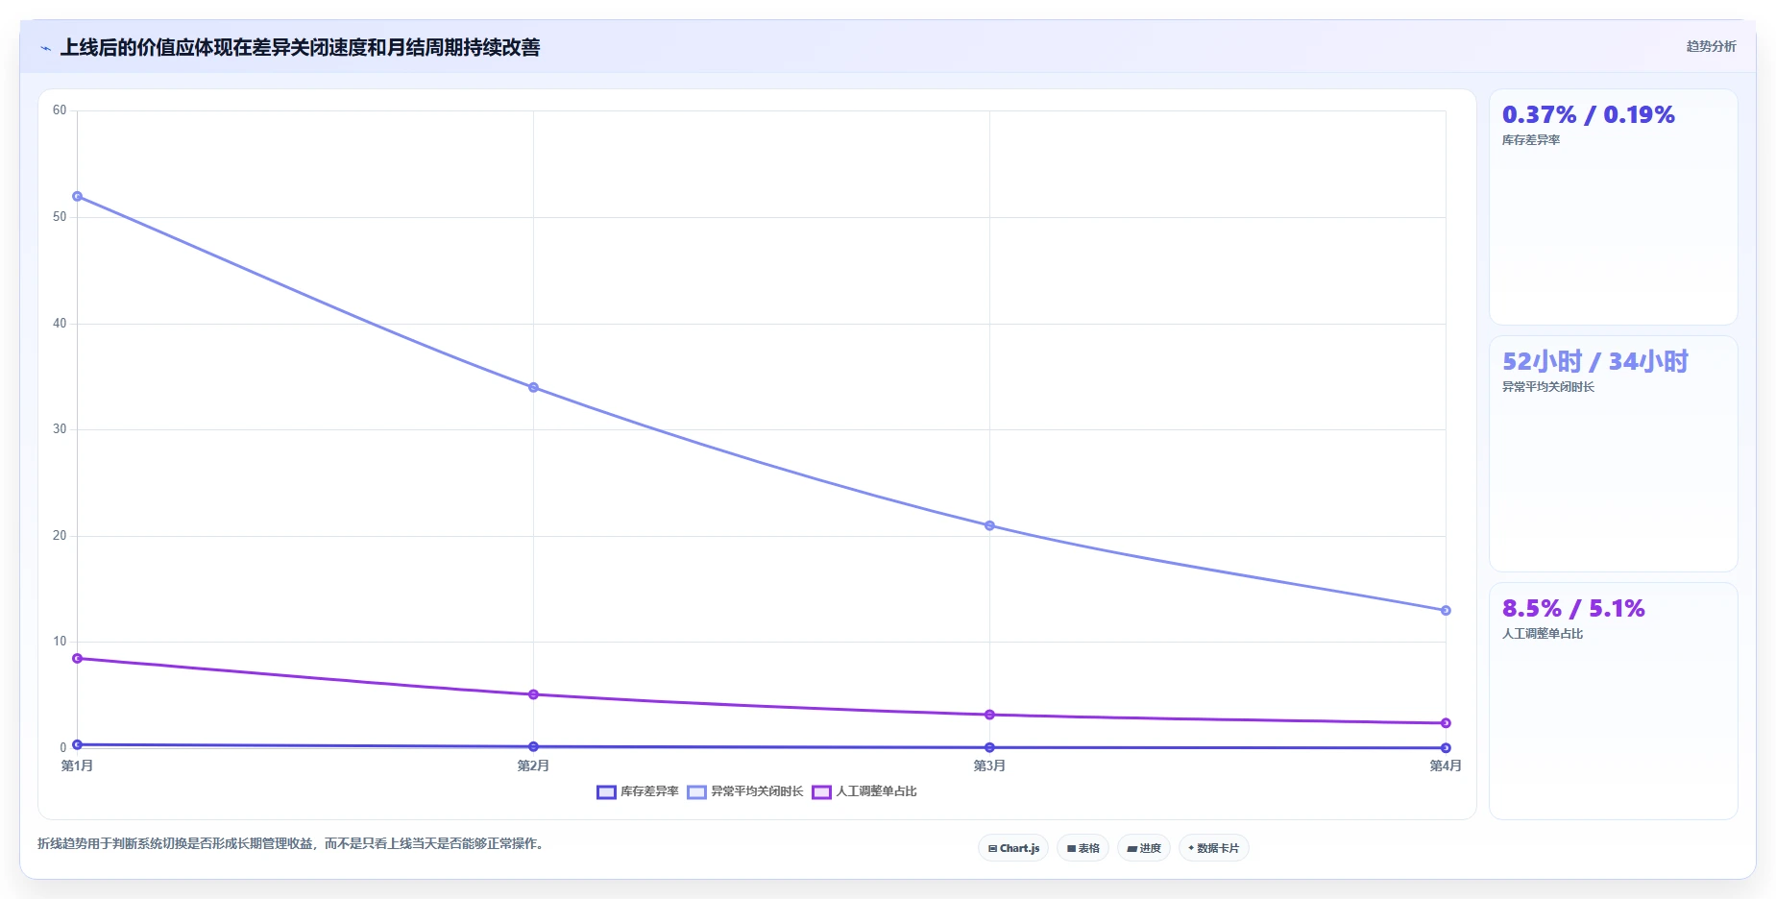
Task: Click the y-axis label 30
Action: 60,429
